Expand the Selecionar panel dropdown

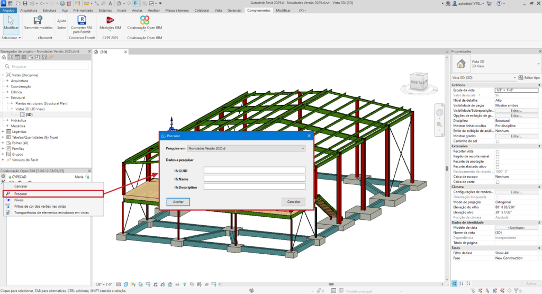point(11,38)
